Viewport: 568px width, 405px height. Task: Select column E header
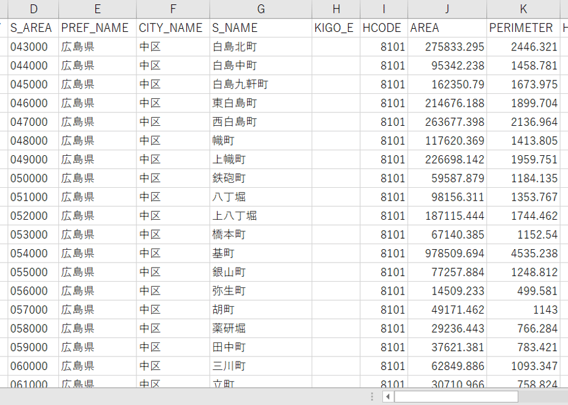pos(98,9)
